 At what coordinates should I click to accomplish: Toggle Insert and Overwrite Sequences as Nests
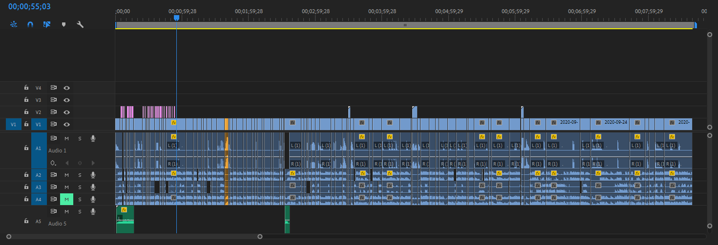pyautogui.click(x=14, y=24)
